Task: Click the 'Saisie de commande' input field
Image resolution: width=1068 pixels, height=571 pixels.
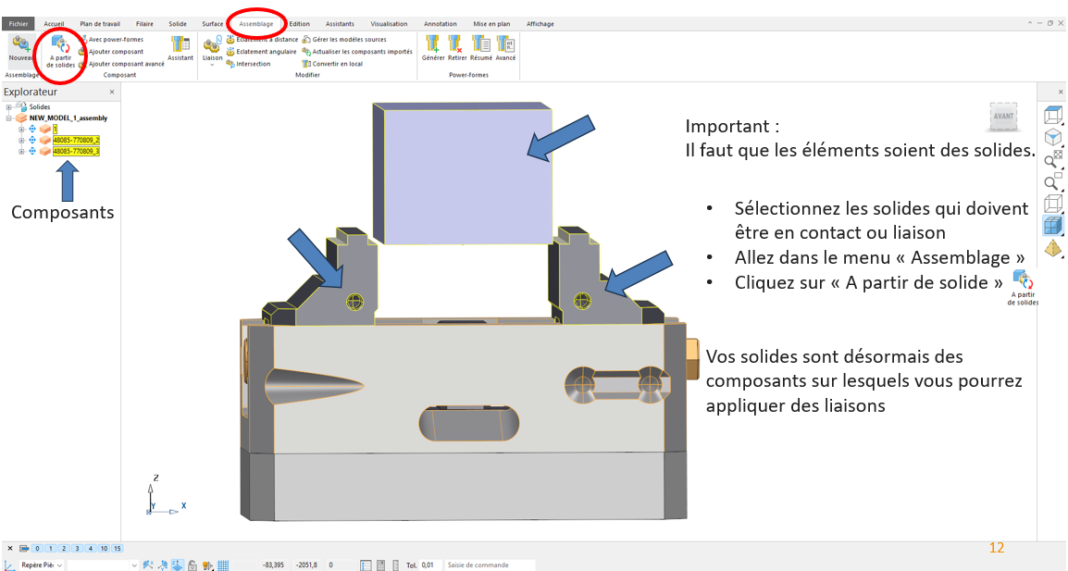Action: coord(490,565)
